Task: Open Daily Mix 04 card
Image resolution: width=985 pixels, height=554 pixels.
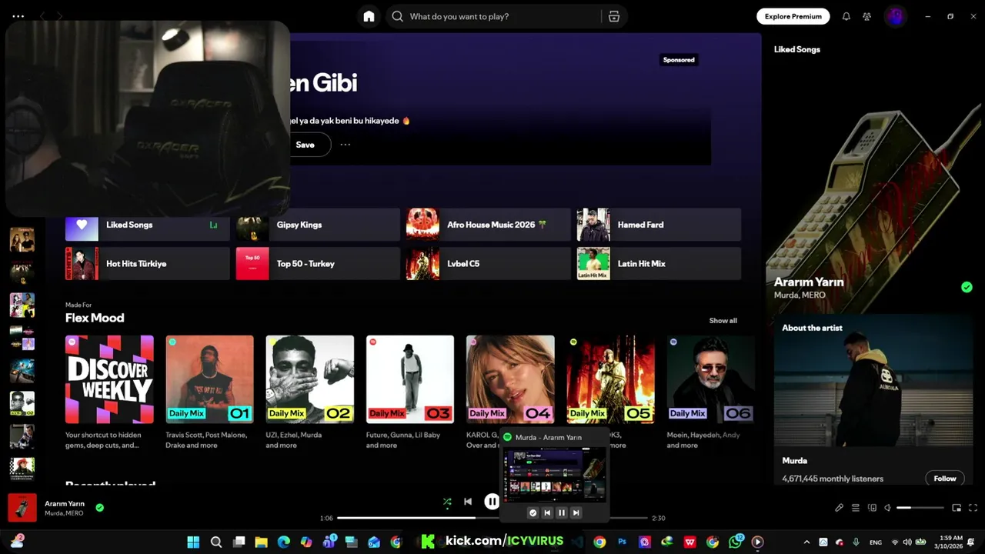Action: (510, 379)
